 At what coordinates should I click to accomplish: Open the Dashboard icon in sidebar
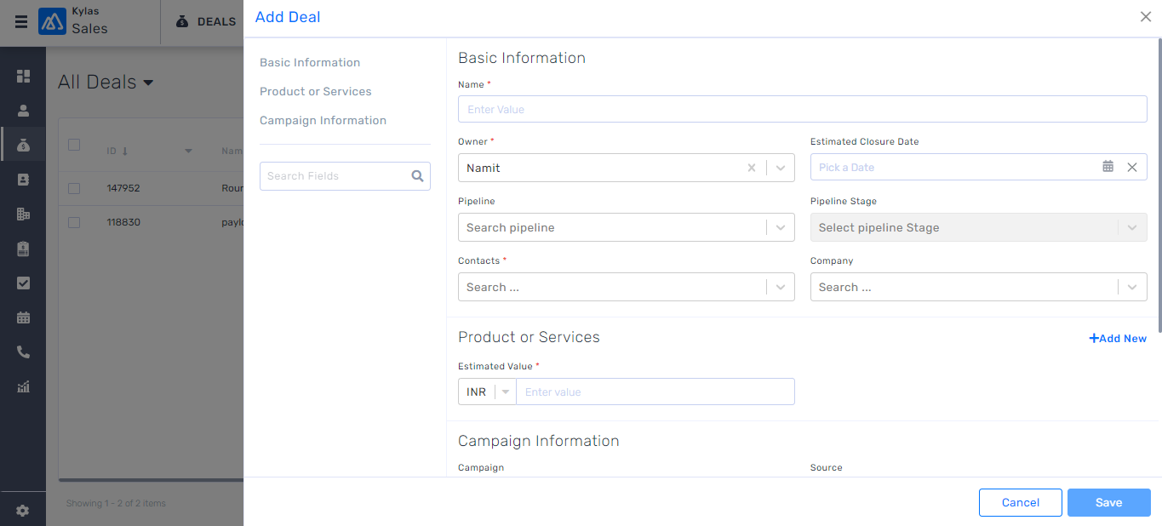[x=23, y=76]
